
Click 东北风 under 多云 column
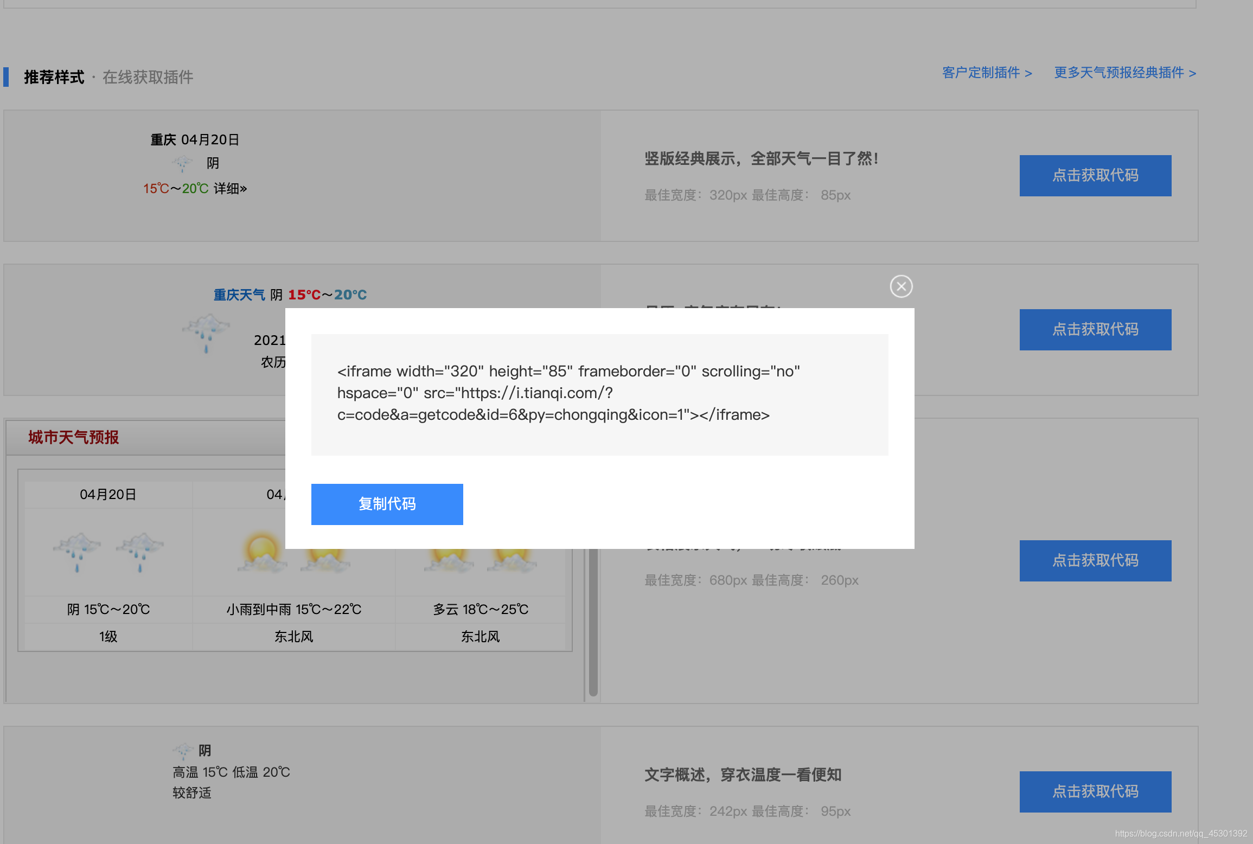click(481, 636)
